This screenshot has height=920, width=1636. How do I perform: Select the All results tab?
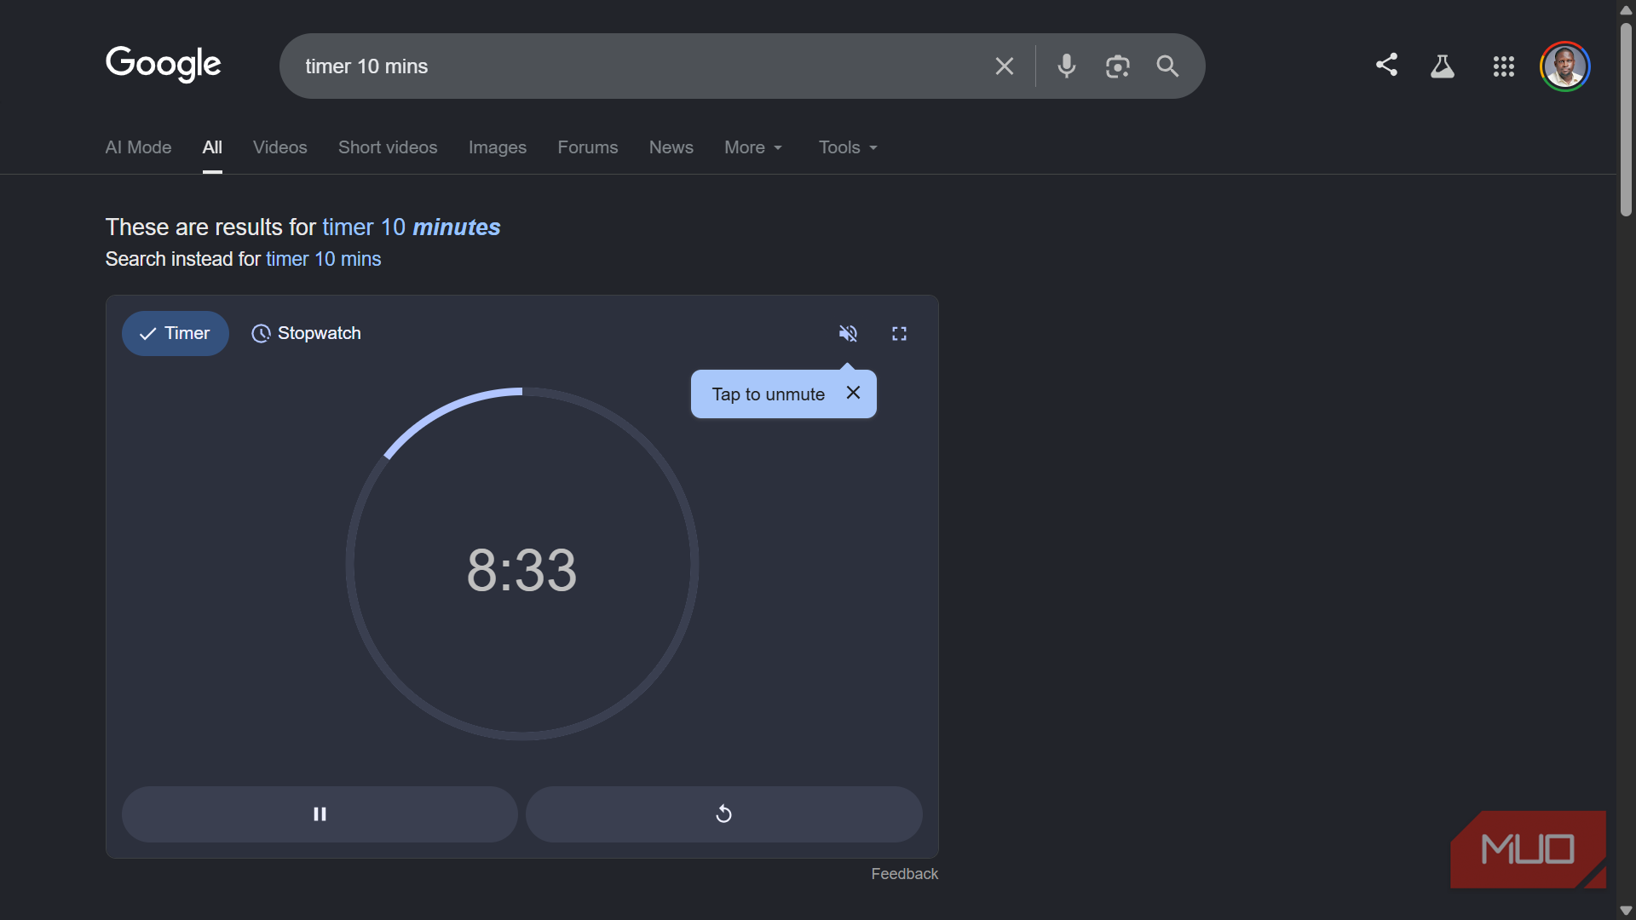click(212, 147)
